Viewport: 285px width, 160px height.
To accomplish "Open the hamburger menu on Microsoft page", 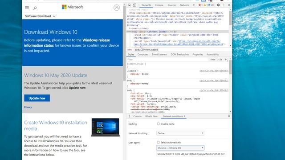I will (27, 8).
